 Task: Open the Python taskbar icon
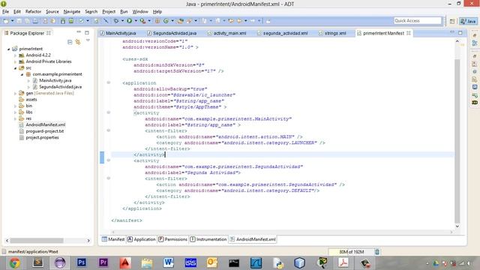pyautogui.click(x=278, y=263)
